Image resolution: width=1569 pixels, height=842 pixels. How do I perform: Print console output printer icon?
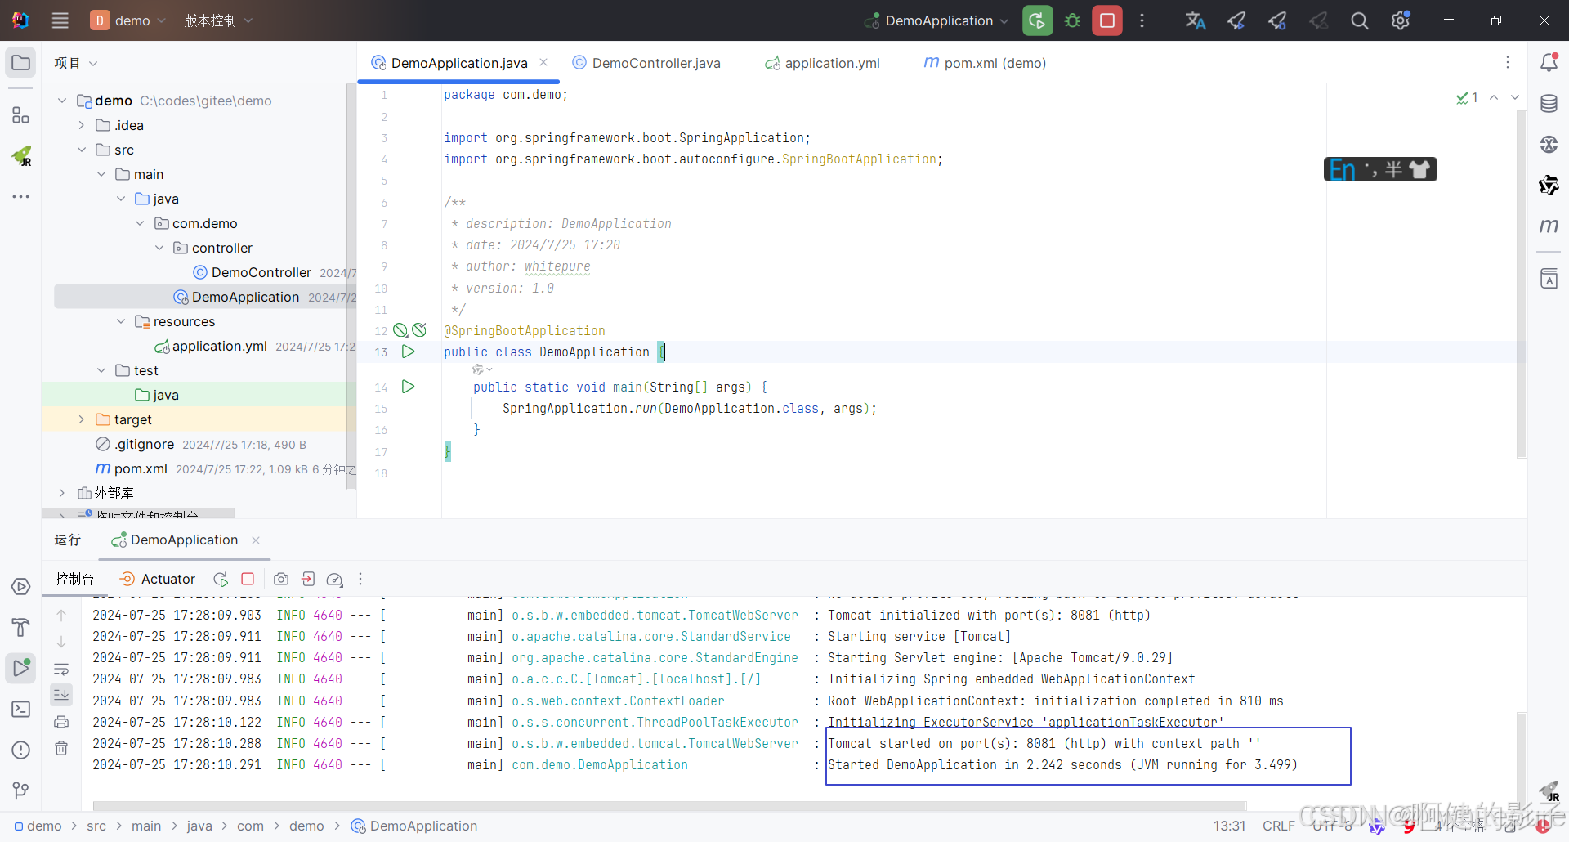(61, 722)
